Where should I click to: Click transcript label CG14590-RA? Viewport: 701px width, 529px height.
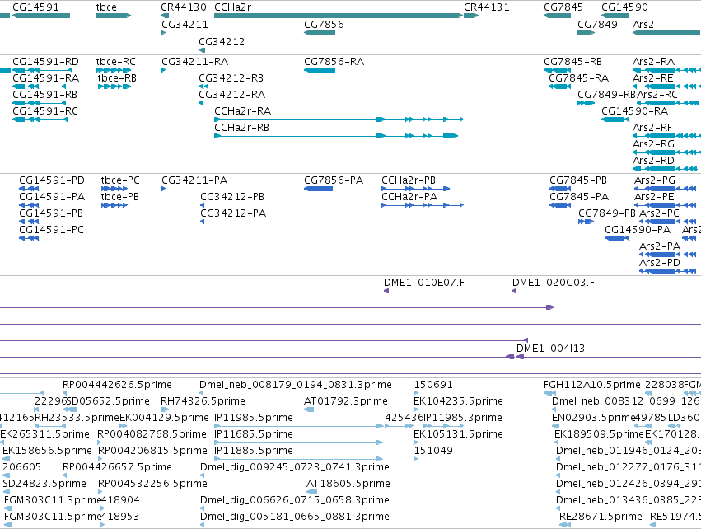[x=635, y=111]
